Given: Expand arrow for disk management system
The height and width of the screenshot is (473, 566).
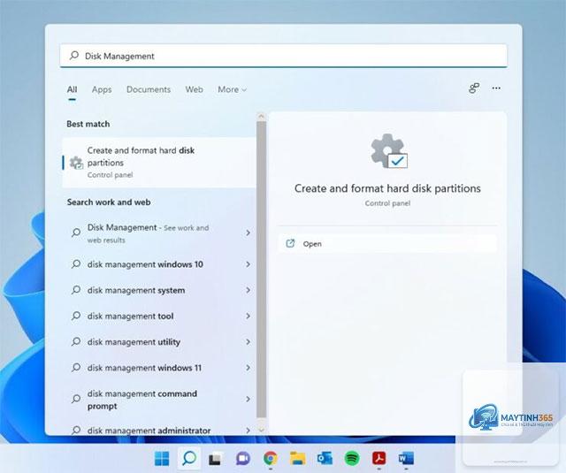Looking at the screenshot, I should coord(248,290).
